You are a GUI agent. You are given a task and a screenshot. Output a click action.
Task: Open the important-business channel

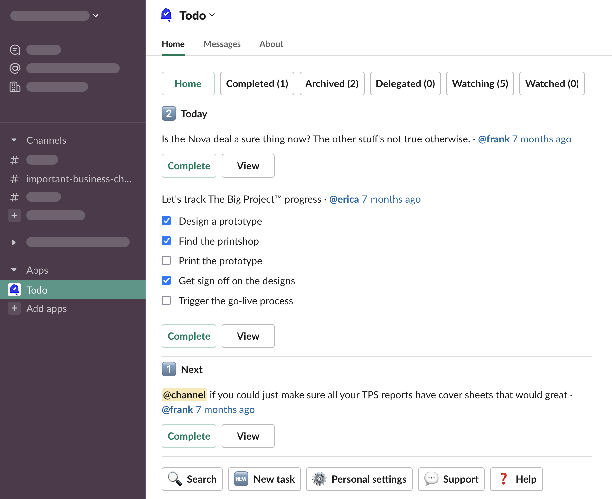[x=79, y=179]
